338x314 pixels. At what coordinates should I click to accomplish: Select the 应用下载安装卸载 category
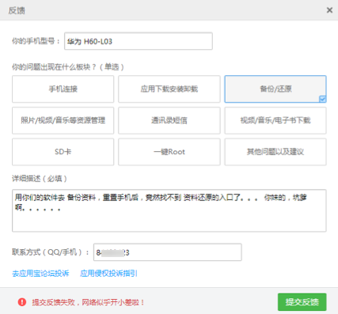click(169, 89)
